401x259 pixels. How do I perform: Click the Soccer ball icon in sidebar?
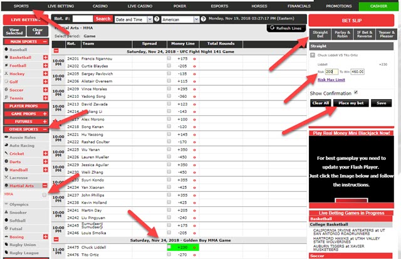(6, 88)
